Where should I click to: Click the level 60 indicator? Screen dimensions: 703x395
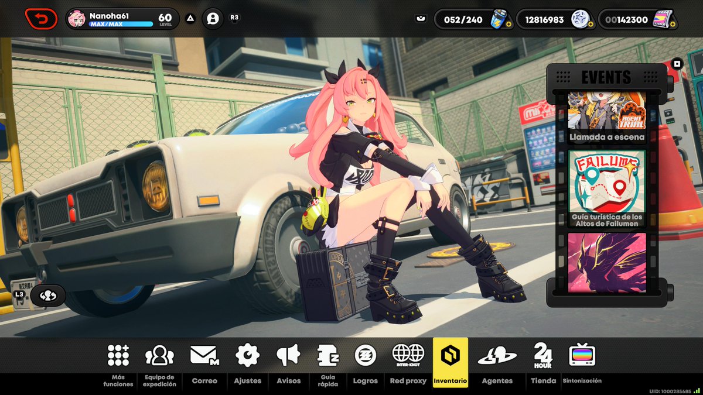pos(165,20)
